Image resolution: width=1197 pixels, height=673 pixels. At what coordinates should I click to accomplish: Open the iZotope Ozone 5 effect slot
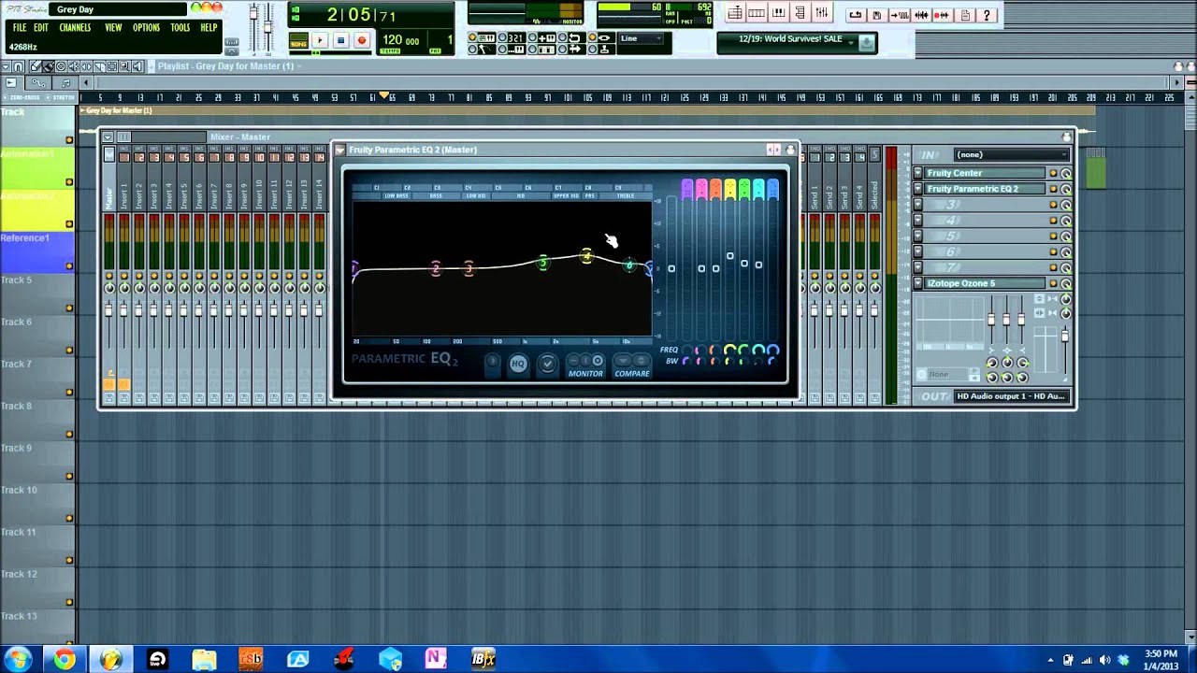tap(984, 283)
